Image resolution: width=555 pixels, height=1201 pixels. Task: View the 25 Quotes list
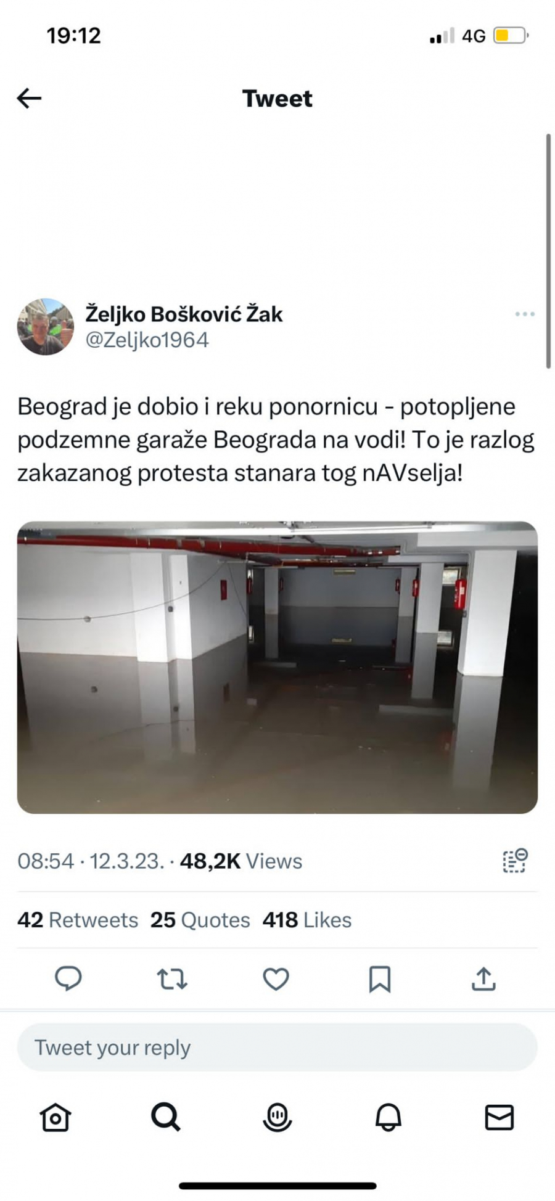[200, 920]
